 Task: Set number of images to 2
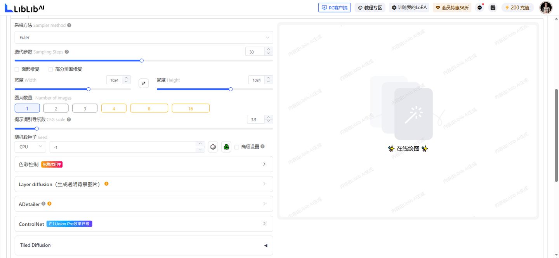[x=56, y=108]
